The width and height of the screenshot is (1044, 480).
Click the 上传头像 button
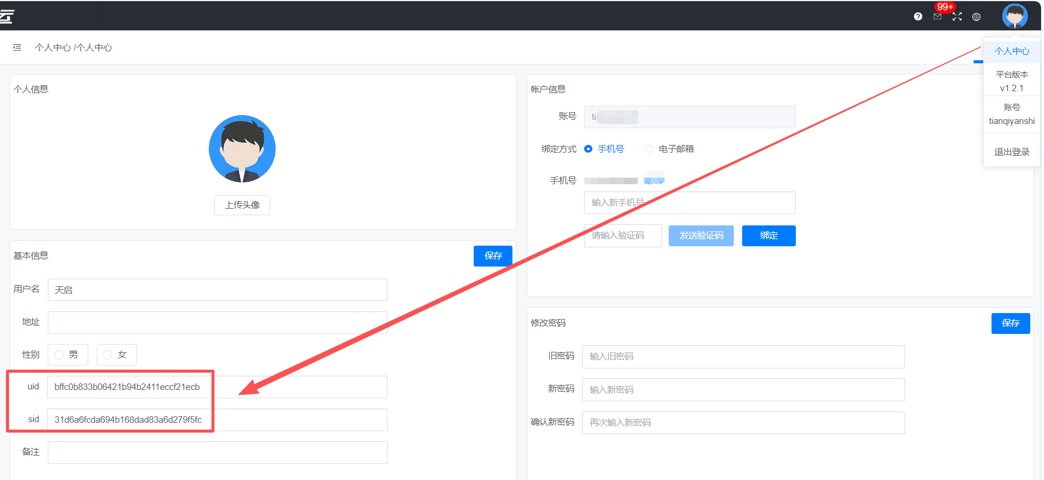point(242,205)
